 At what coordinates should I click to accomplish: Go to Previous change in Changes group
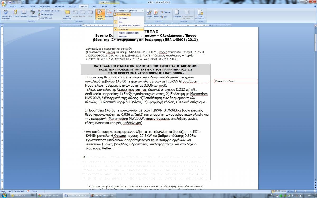166,12
